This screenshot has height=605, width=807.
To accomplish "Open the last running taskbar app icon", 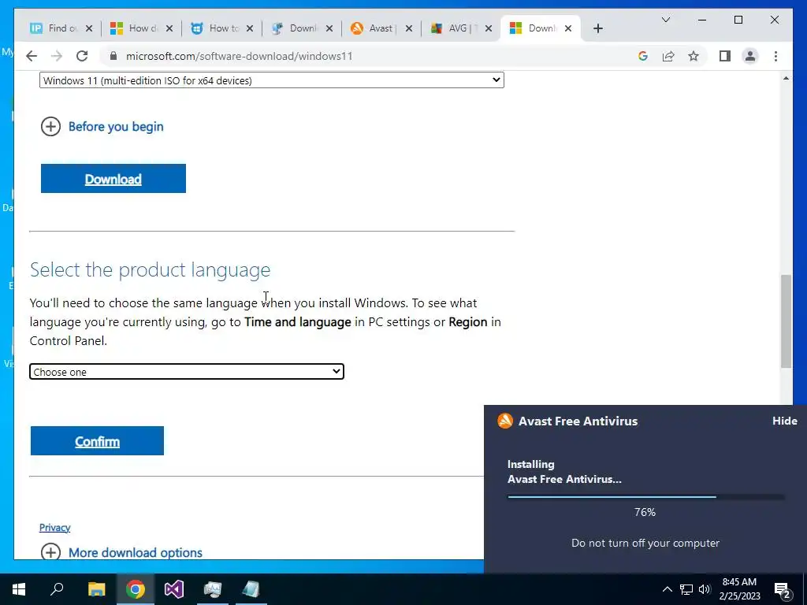I will coord(251,589).
